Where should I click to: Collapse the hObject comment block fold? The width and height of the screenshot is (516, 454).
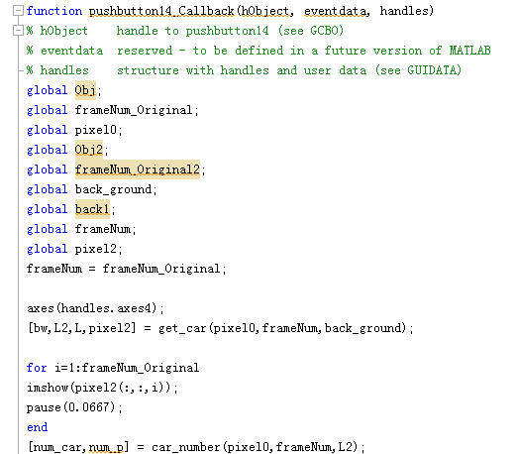point(18,31)
